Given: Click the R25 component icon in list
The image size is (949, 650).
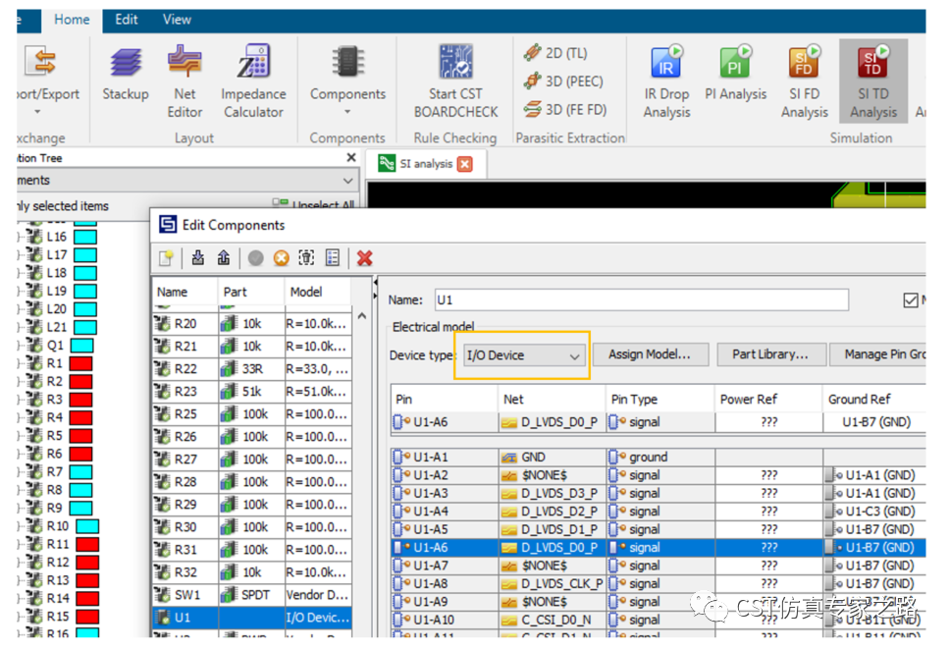Looking at the screenshot, I should (x=162, y=414).
